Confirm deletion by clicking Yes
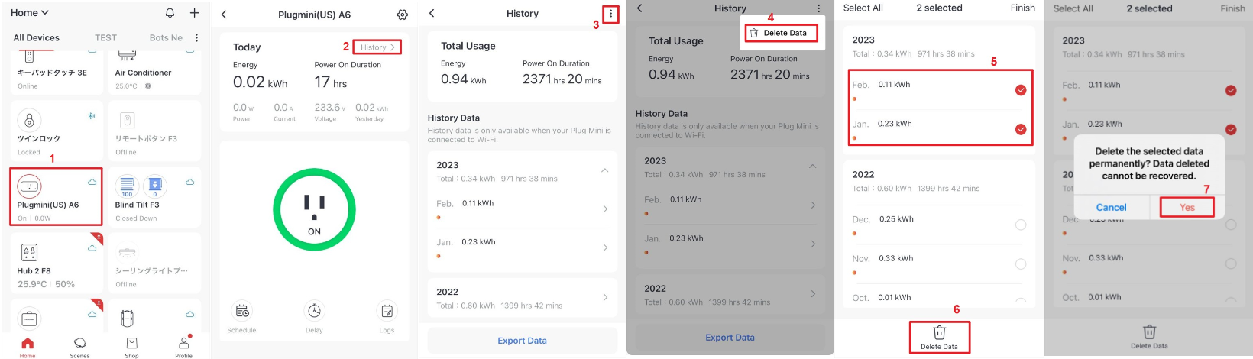The image size is (1253, 359). (x=1187, y=207)
